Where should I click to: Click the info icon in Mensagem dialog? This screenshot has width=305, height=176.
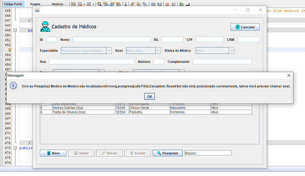coord(13,85)
